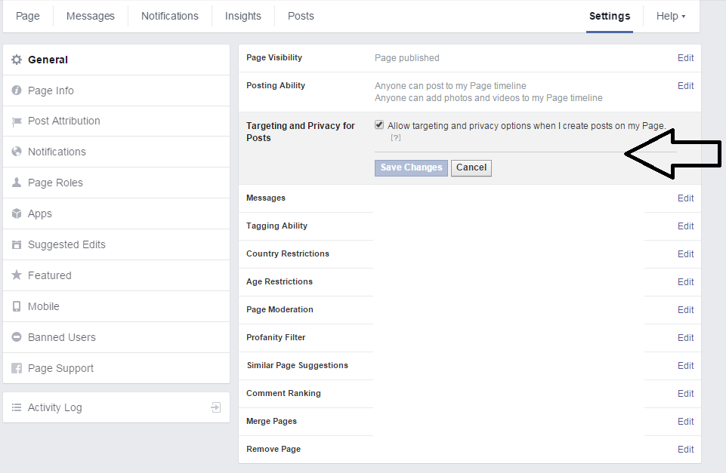Click the Merge Pages row label
Viewport: 726px width, 473px height.
coord(271,421)
